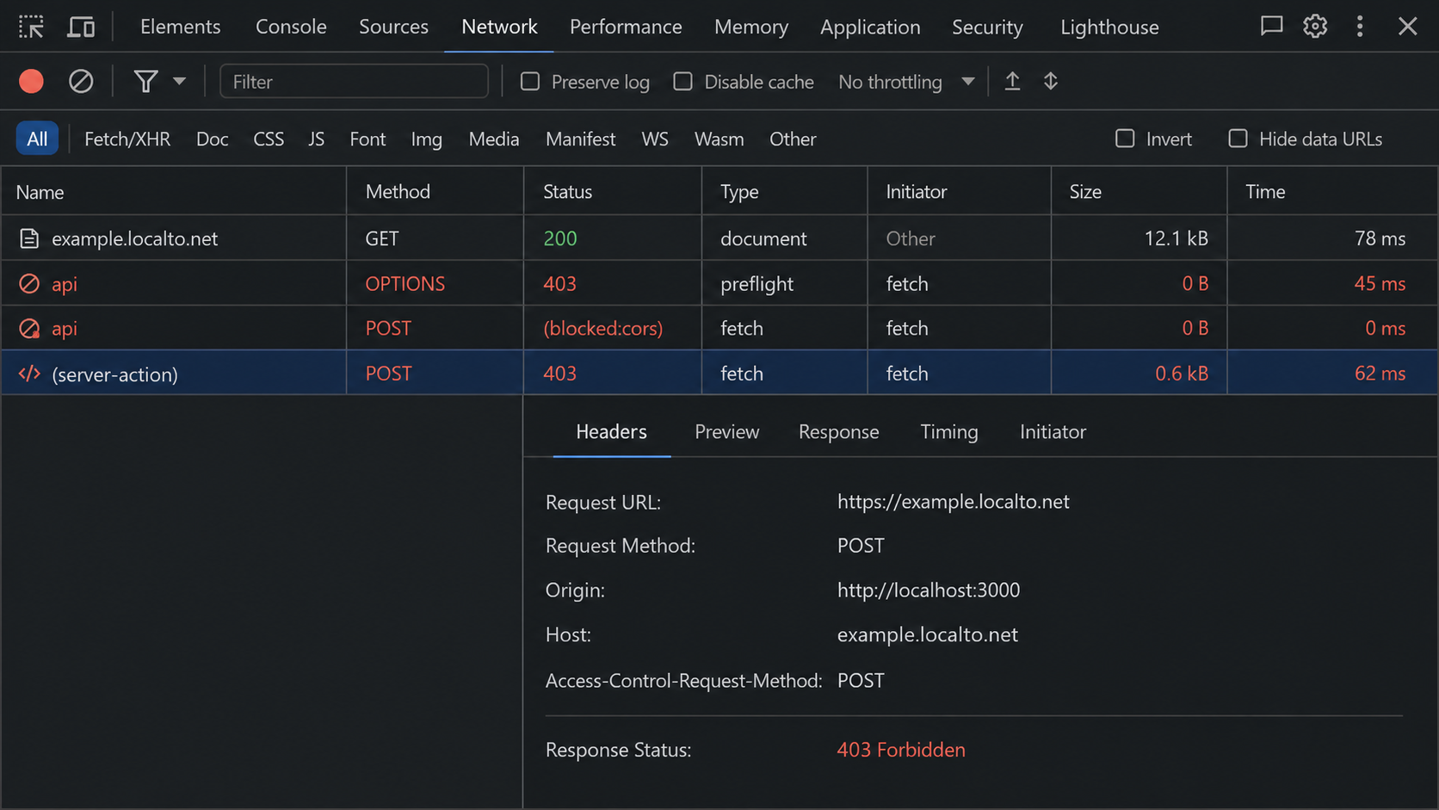Filter requests by Manifest
Viewport: 1439px width, 810px height.
pyautogui.click(x=581, y=139)
